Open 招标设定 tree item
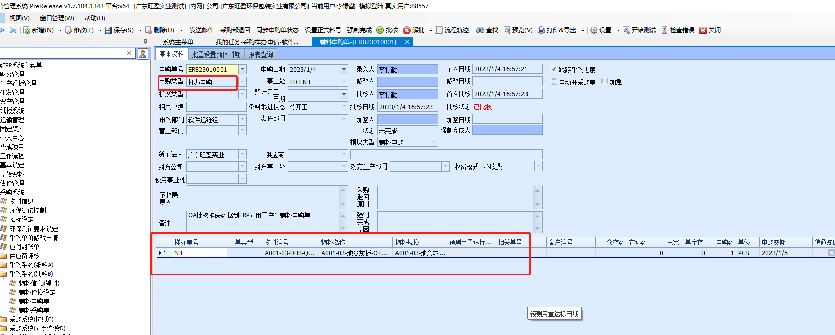The height and width of the screenshot is (335, 835). [x=21, y=219]
